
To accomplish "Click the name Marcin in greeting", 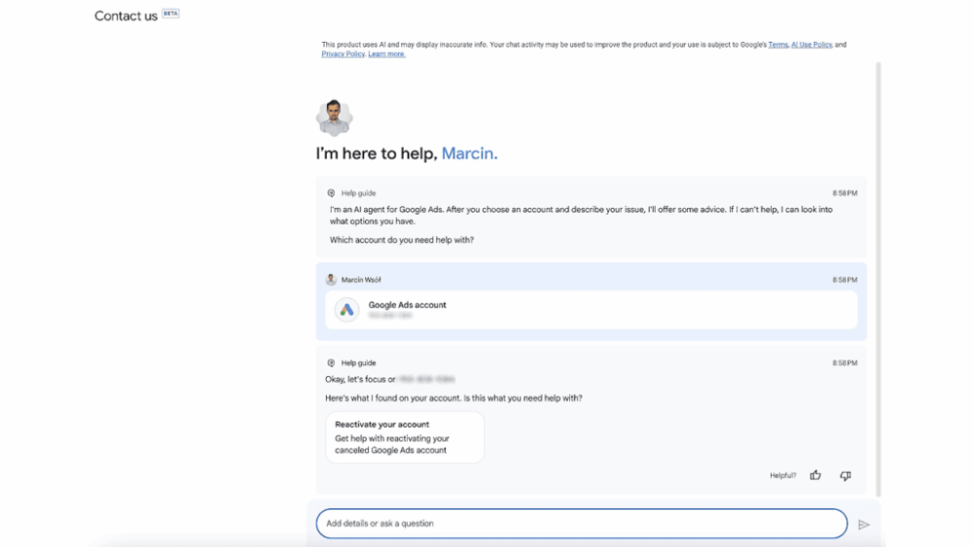I will [x=469, y=154].
